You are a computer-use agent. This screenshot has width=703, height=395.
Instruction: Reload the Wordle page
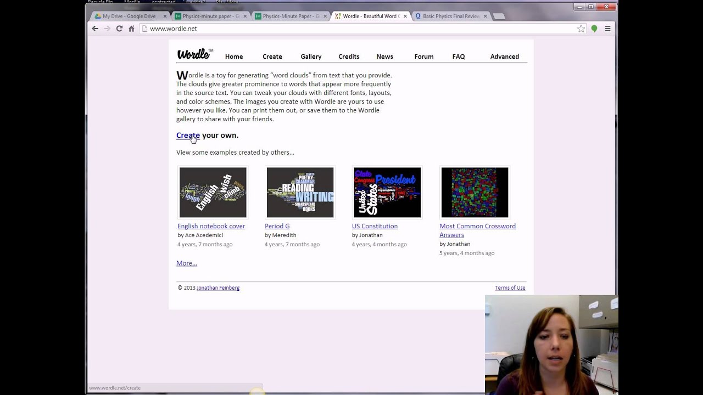119,29
